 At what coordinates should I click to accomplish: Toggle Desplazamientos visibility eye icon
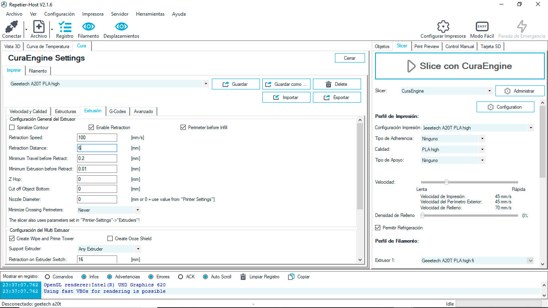tap(121, 27)
